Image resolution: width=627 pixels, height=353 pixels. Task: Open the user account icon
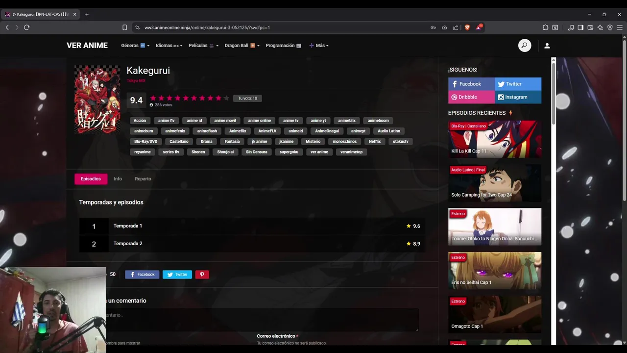pos(547,46)
